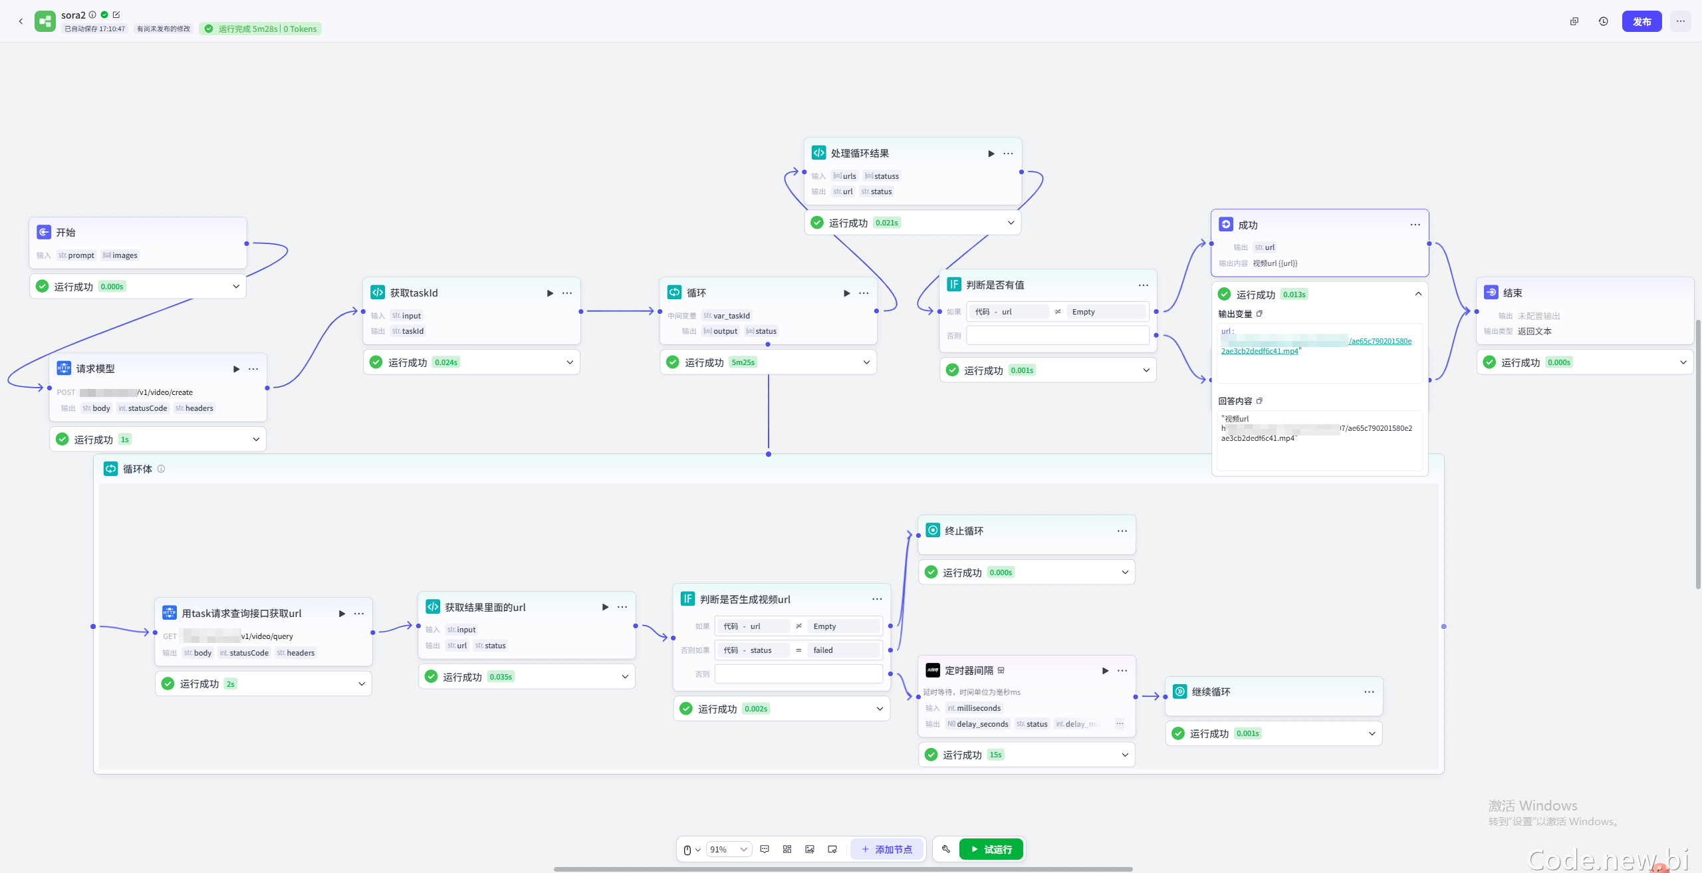This screenshot has height=873, width=1702.
Task: Switch mouse interaction mode dropdown
Action: (691, 850)
